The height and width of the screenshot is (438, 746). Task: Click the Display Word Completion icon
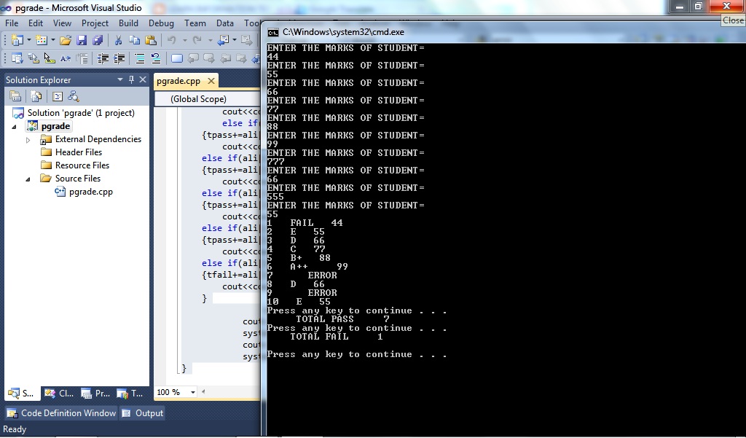66,58
